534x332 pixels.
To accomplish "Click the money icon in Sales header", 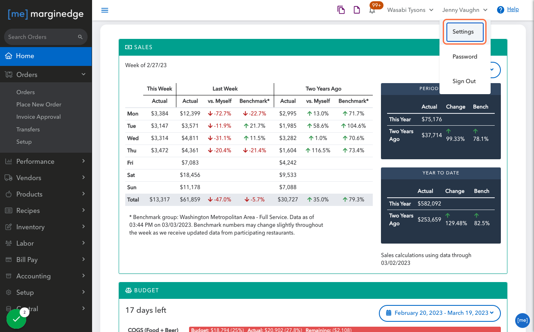I will [128, 47].
